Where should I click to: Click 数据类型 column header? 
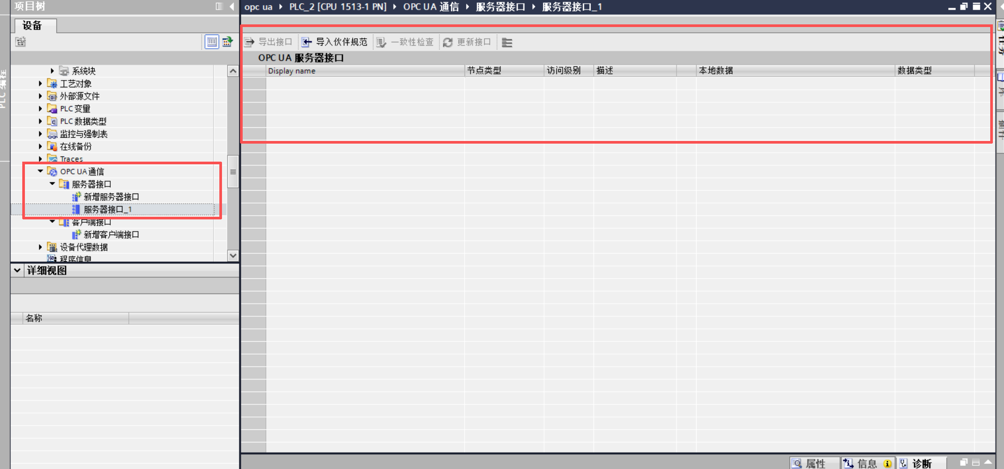935,70
